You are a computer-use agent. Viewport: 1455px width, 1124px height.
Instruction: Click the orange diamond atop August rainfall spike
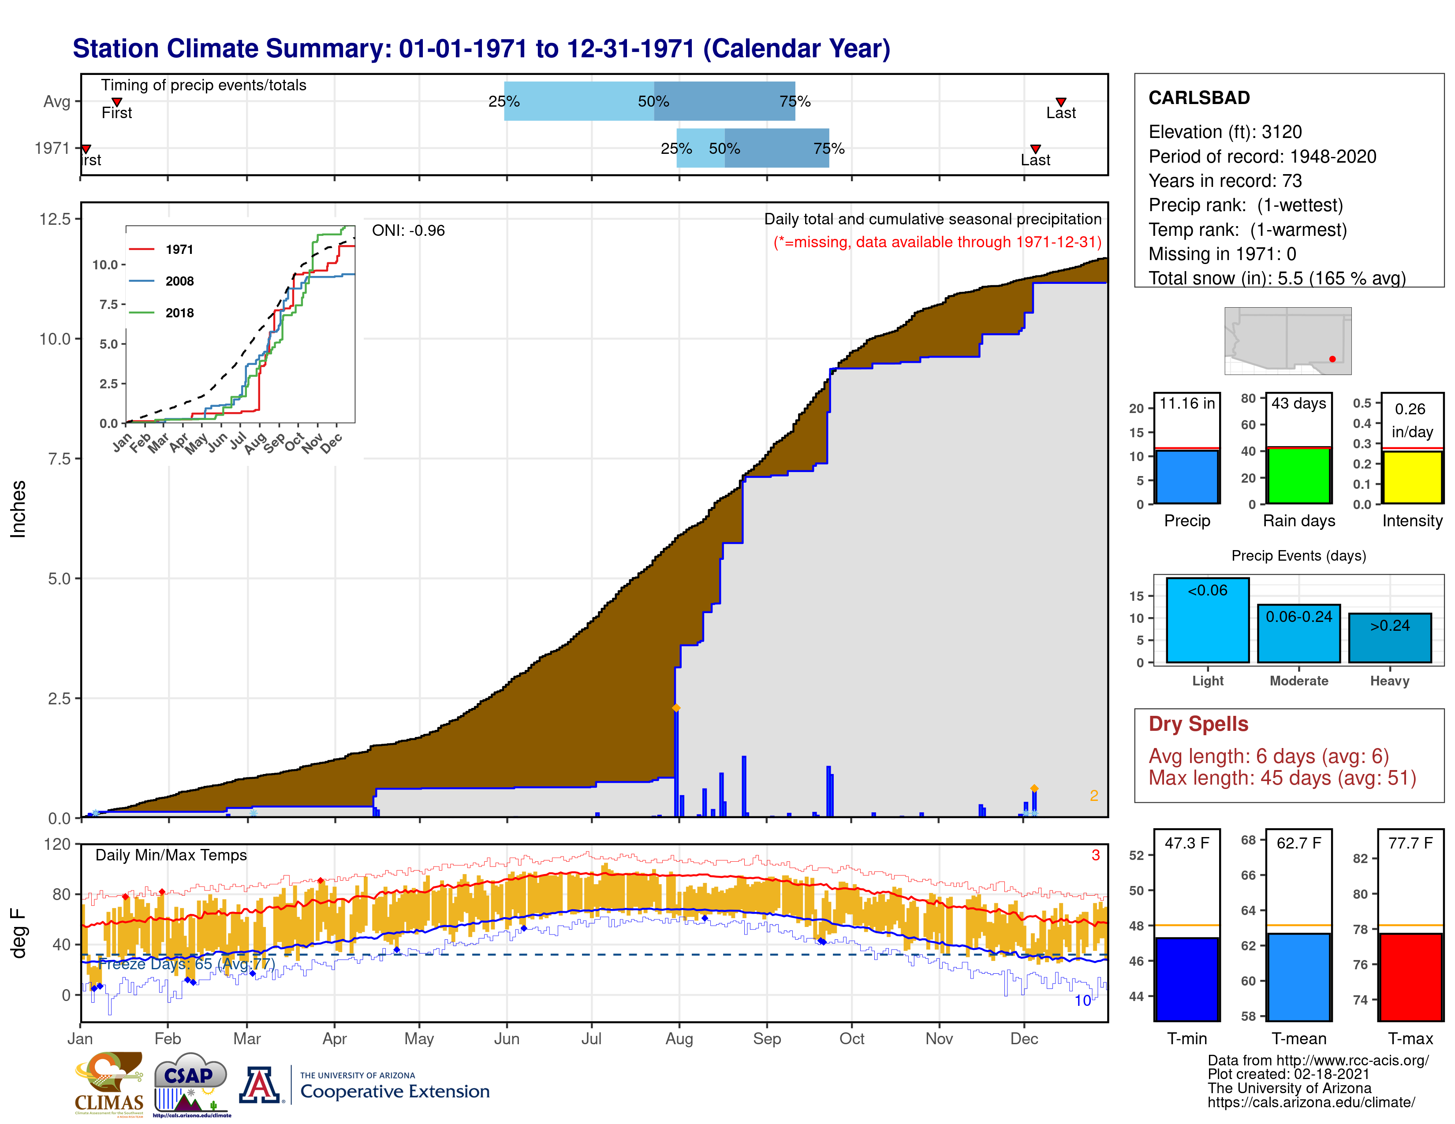coord(676,708)
